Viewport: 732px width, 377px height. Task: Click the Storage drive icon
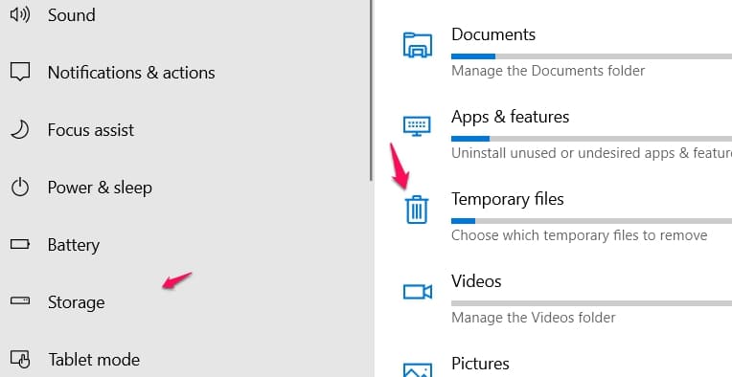click(19, 301)
